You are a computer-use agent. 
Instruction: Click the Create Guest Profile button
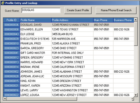78,10
